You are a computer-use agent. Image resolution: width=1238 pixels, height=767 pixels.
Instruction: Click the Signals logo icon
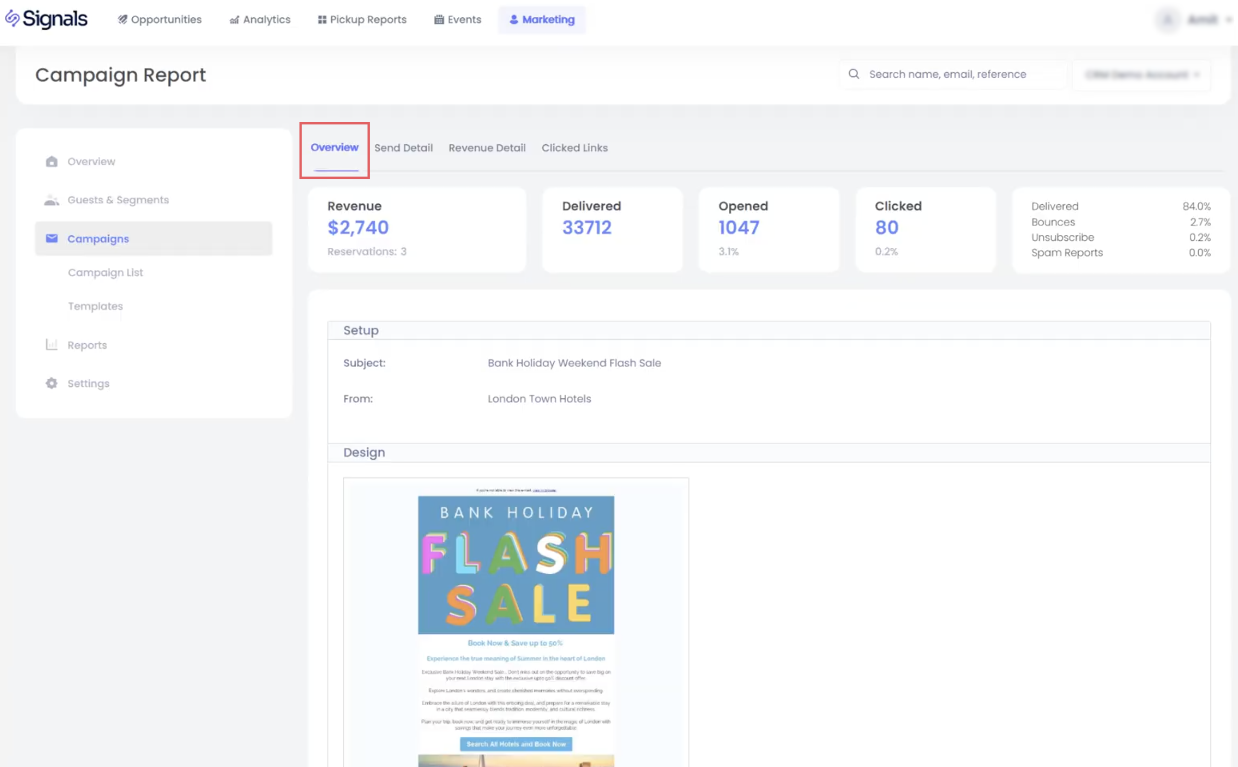pos(12,19)
